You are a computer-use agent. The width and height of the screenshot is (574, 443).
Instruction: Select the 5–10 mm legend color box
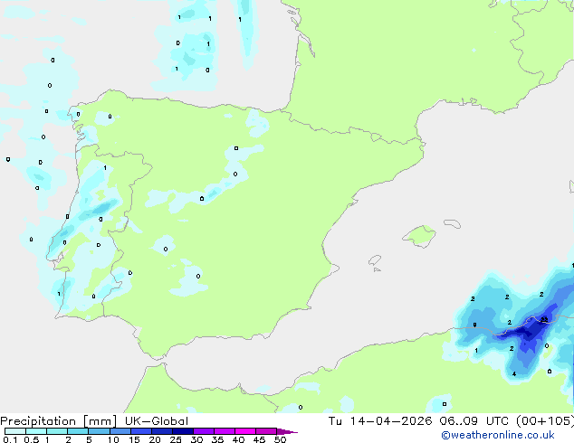[99, 431]
